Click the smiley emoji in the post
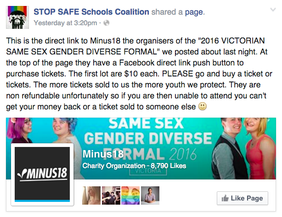The width and height of the screenshot is (282, 217). pyautogui.click(x=203, y=106)
